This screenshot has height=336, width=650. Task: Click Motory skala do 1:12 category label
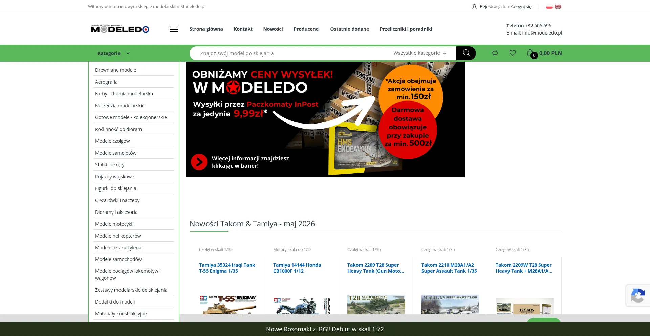click(x=292, y=250)
